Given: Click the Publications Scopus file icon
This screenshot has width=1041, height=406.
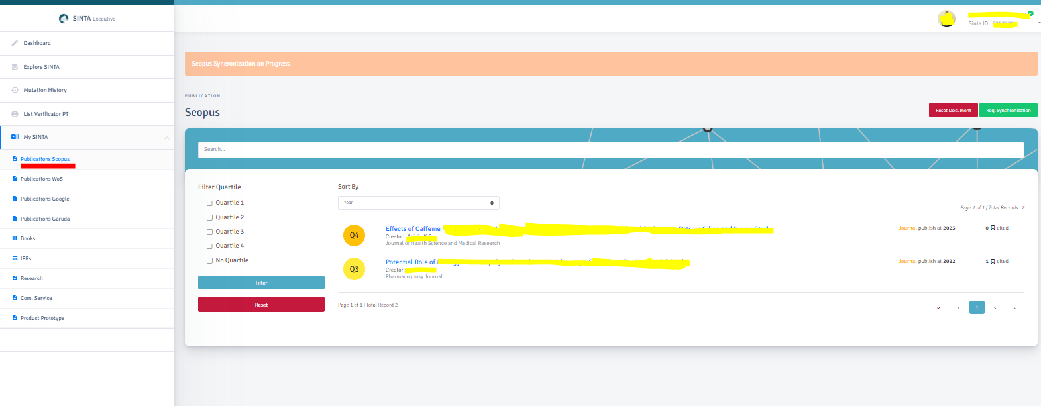Looking at the screenshot, I should (x=15, y=159).
